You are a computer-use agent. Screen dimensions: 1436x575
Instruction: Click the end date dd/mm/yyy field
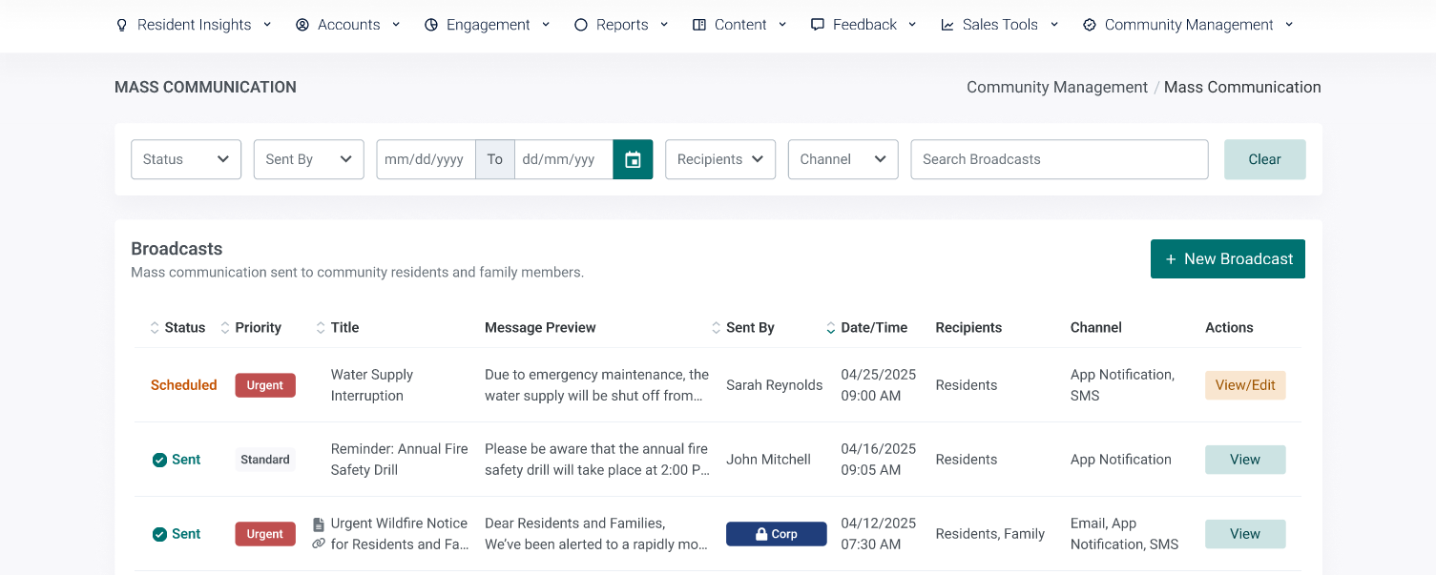click(564, 159)
